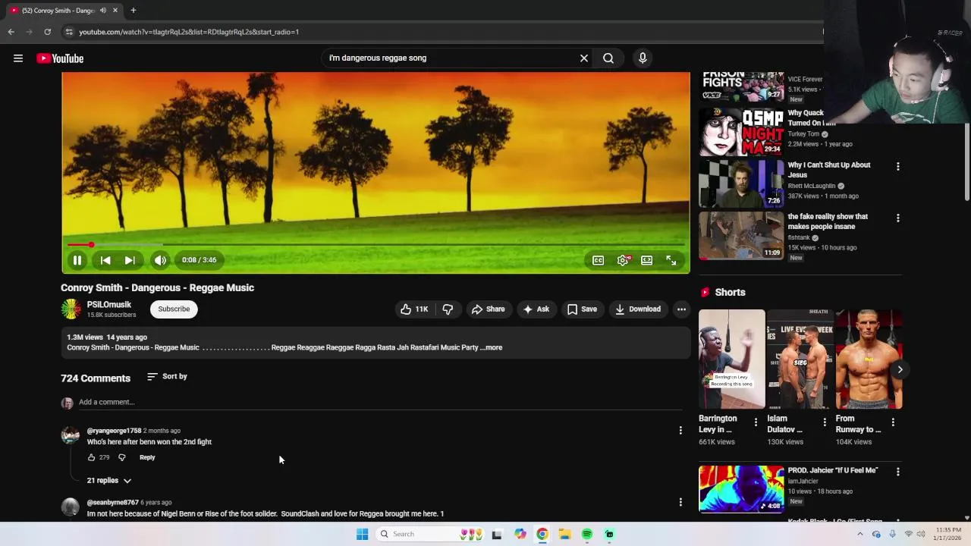Expand description with ...more
The width and height of the screenshot is (971, 546).
click(492, 347)
